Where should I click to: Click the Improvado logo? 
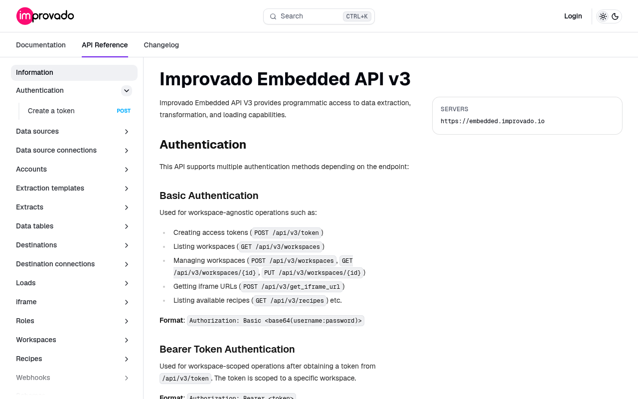[45, 16]
